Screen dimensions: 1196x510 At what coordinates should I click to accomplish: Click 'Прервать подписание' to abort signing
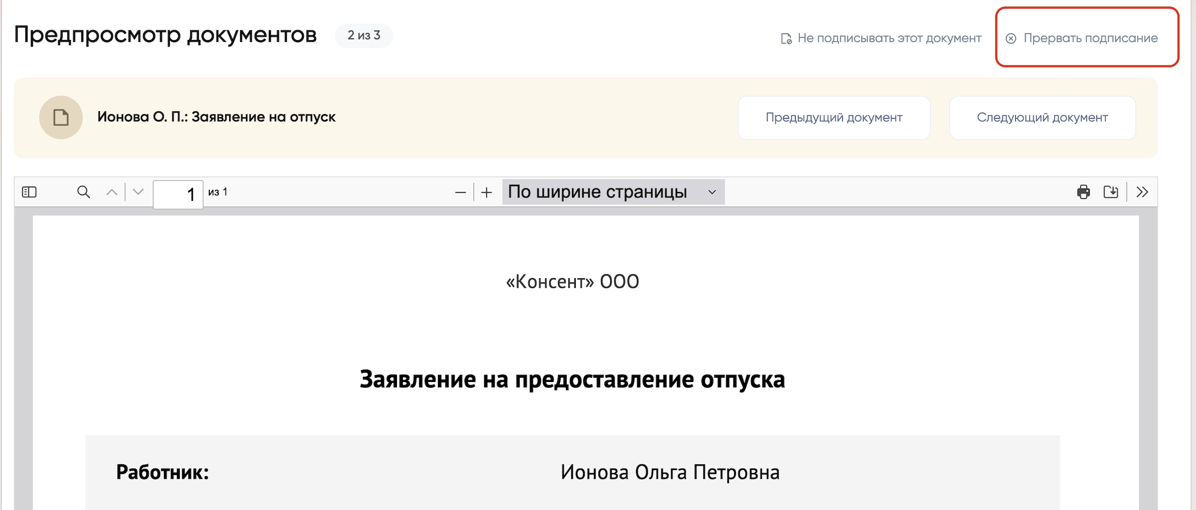[1090, 38]
